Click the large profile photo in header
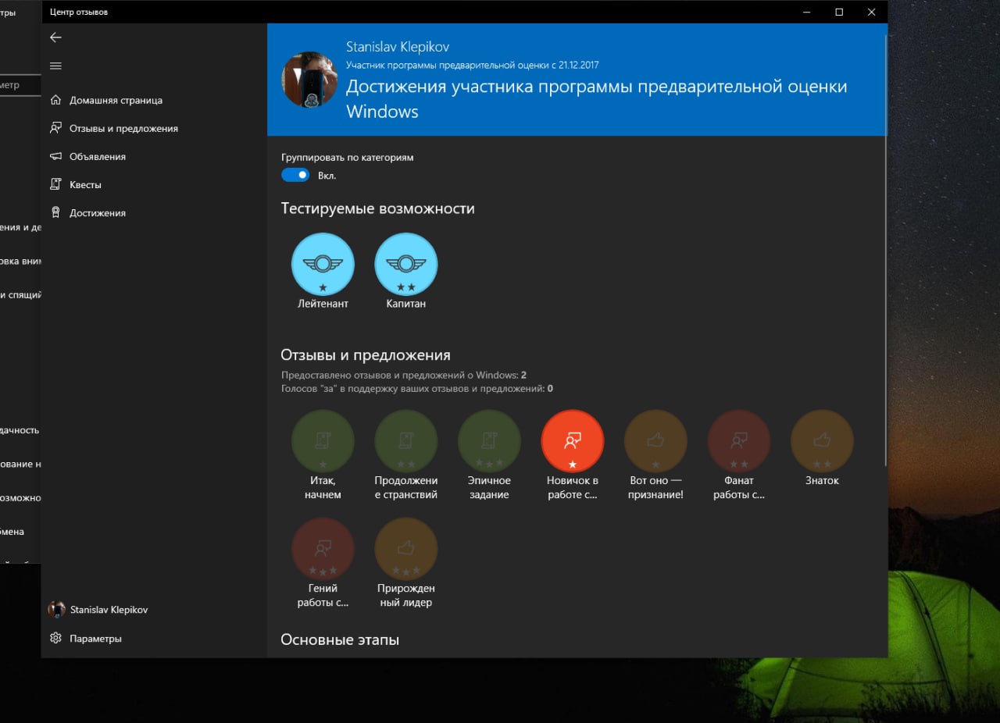The height and width of the screenshot is (723, 1000). pyautogui.click(x=309, y=80)
